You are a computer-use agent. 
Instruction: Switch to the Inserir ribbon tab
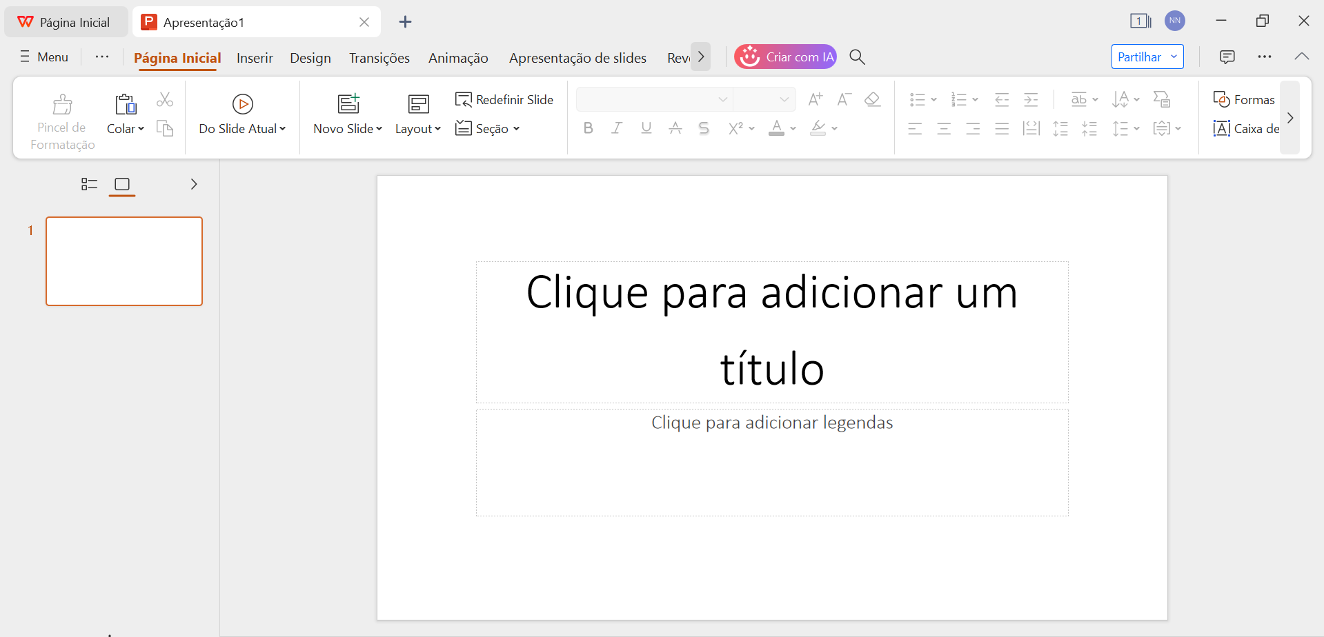255,58
